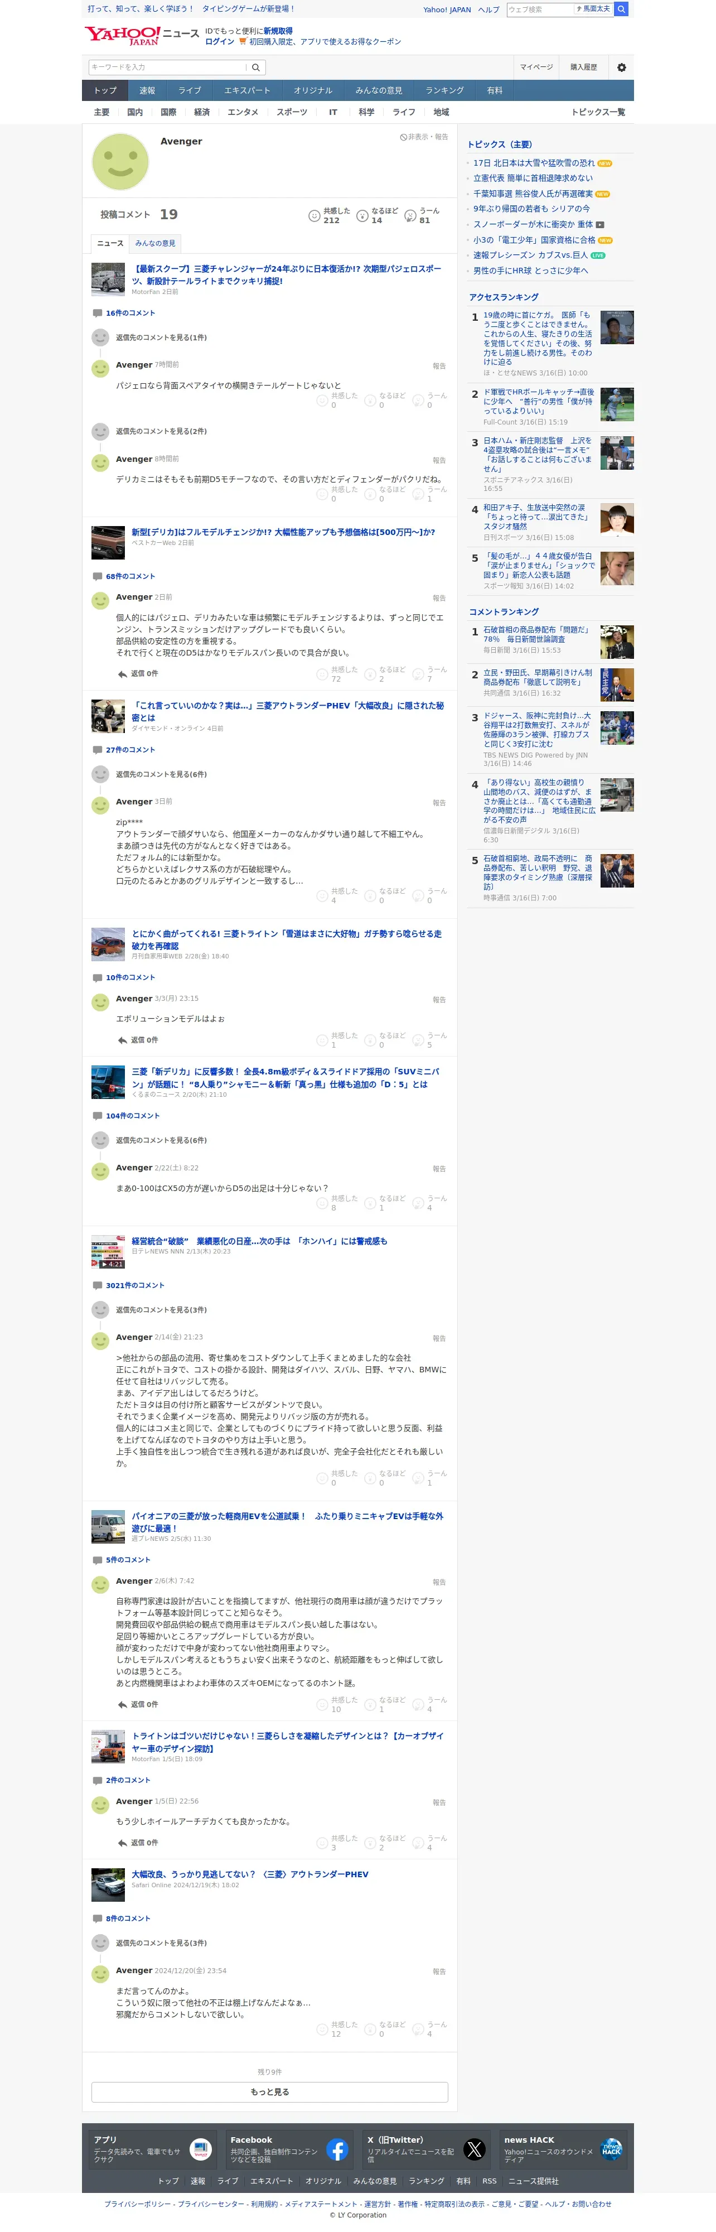This screenshot has width=716, height=2232.
Task: Focus the キーワードを入力 search field
Action: tap(167, 68)
